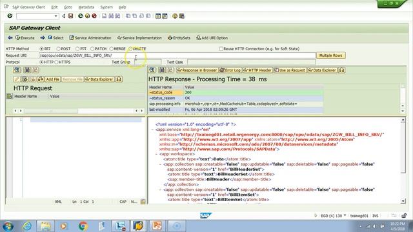413x232 pixels.
Task: Select the MERGE HTTP method
Action: pos(111,49)
